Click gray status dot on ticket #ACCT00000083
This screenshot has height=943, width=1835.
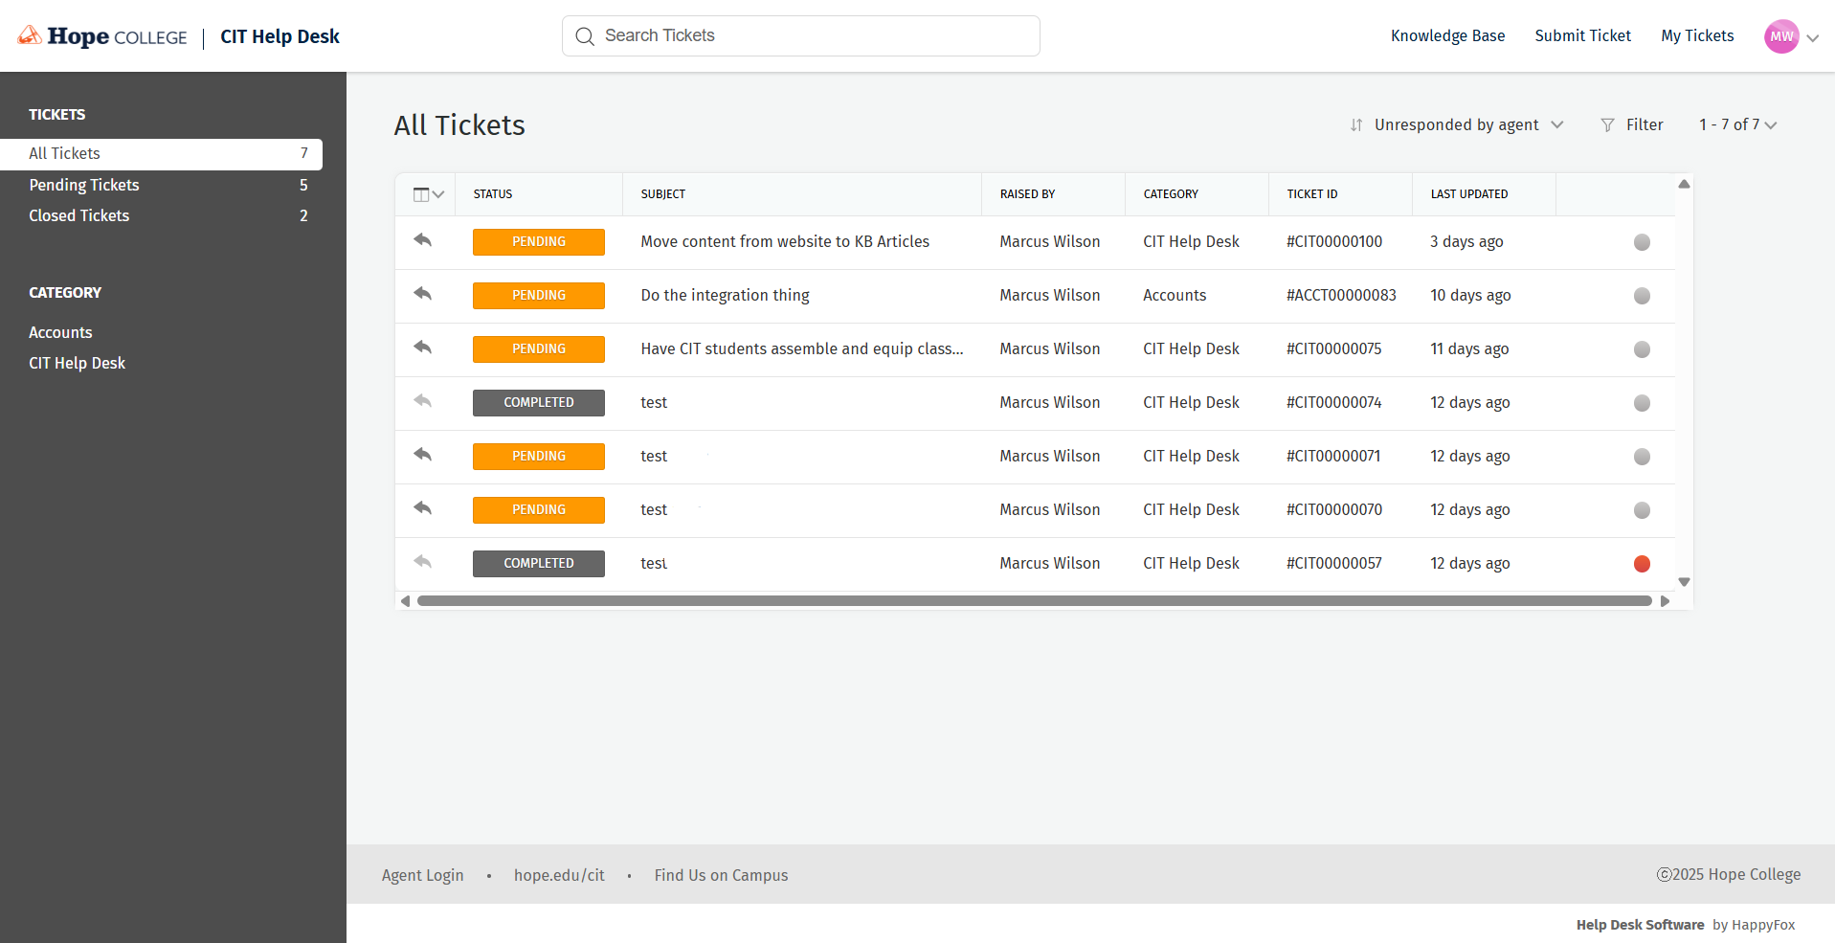coord(1642,296)
